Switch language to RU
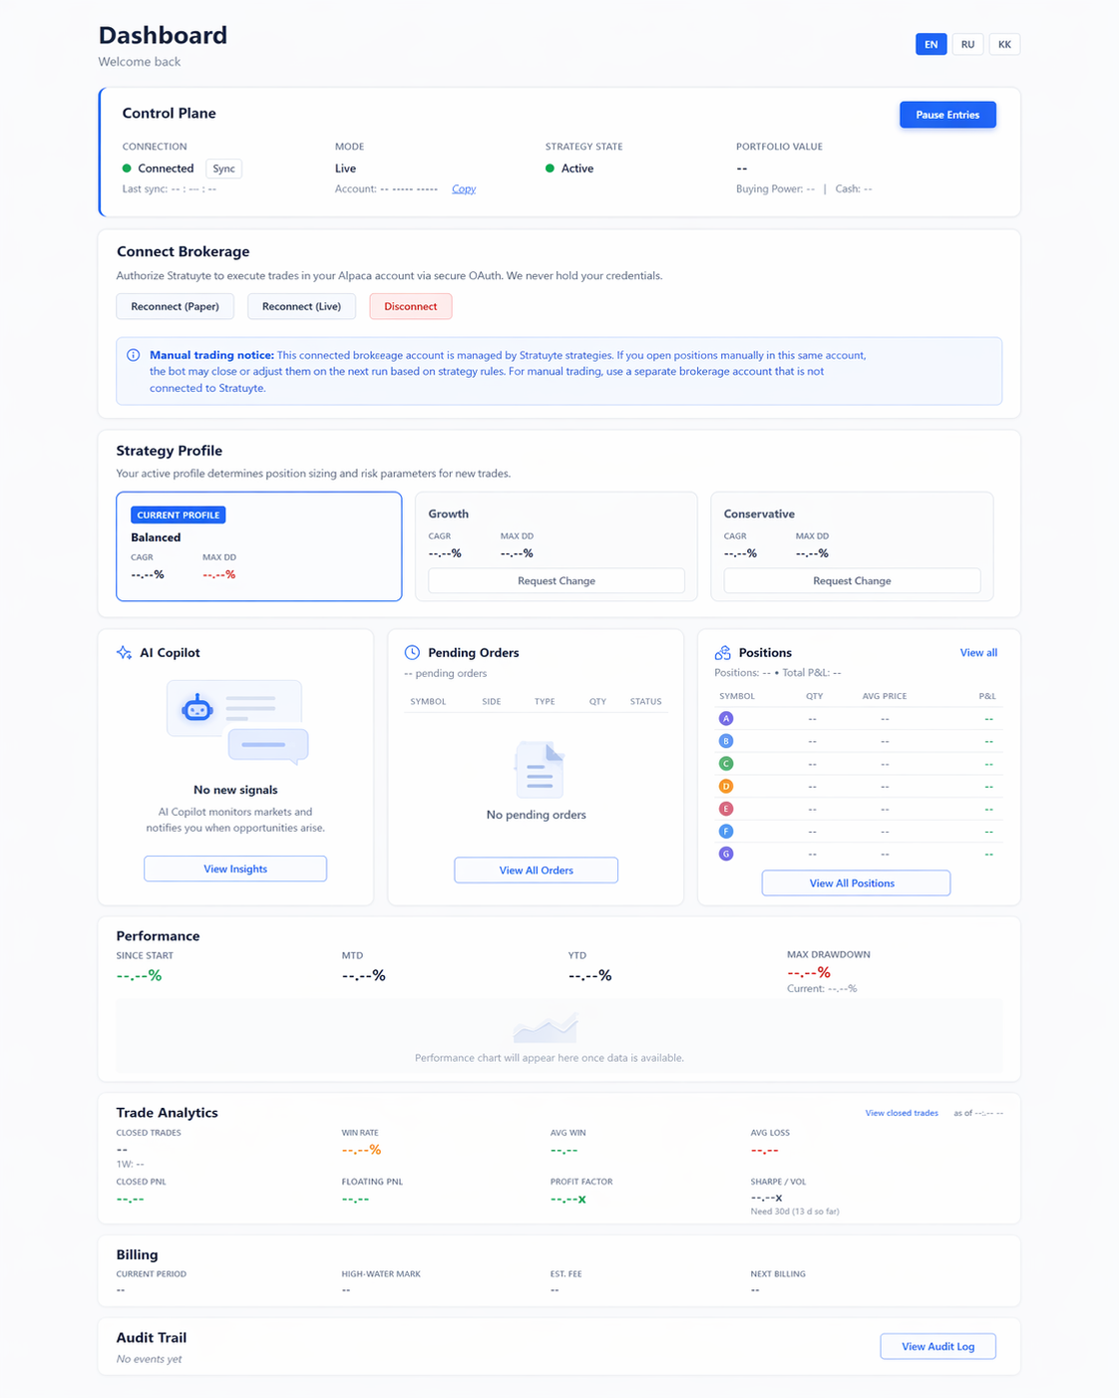 click(967, 45)
